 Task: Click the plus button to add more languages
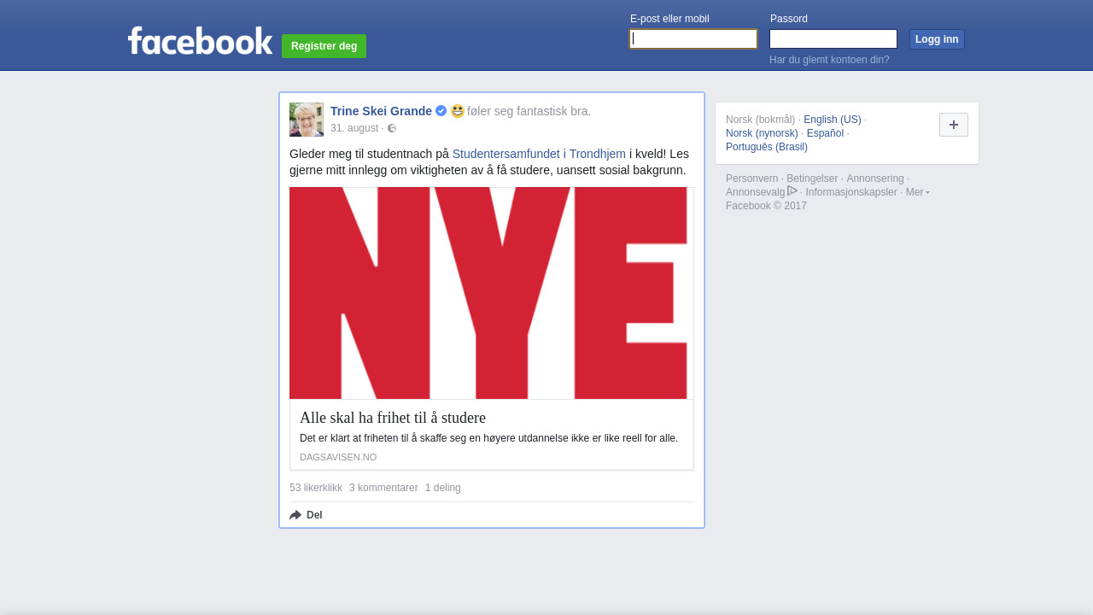[x=954, y=125]
